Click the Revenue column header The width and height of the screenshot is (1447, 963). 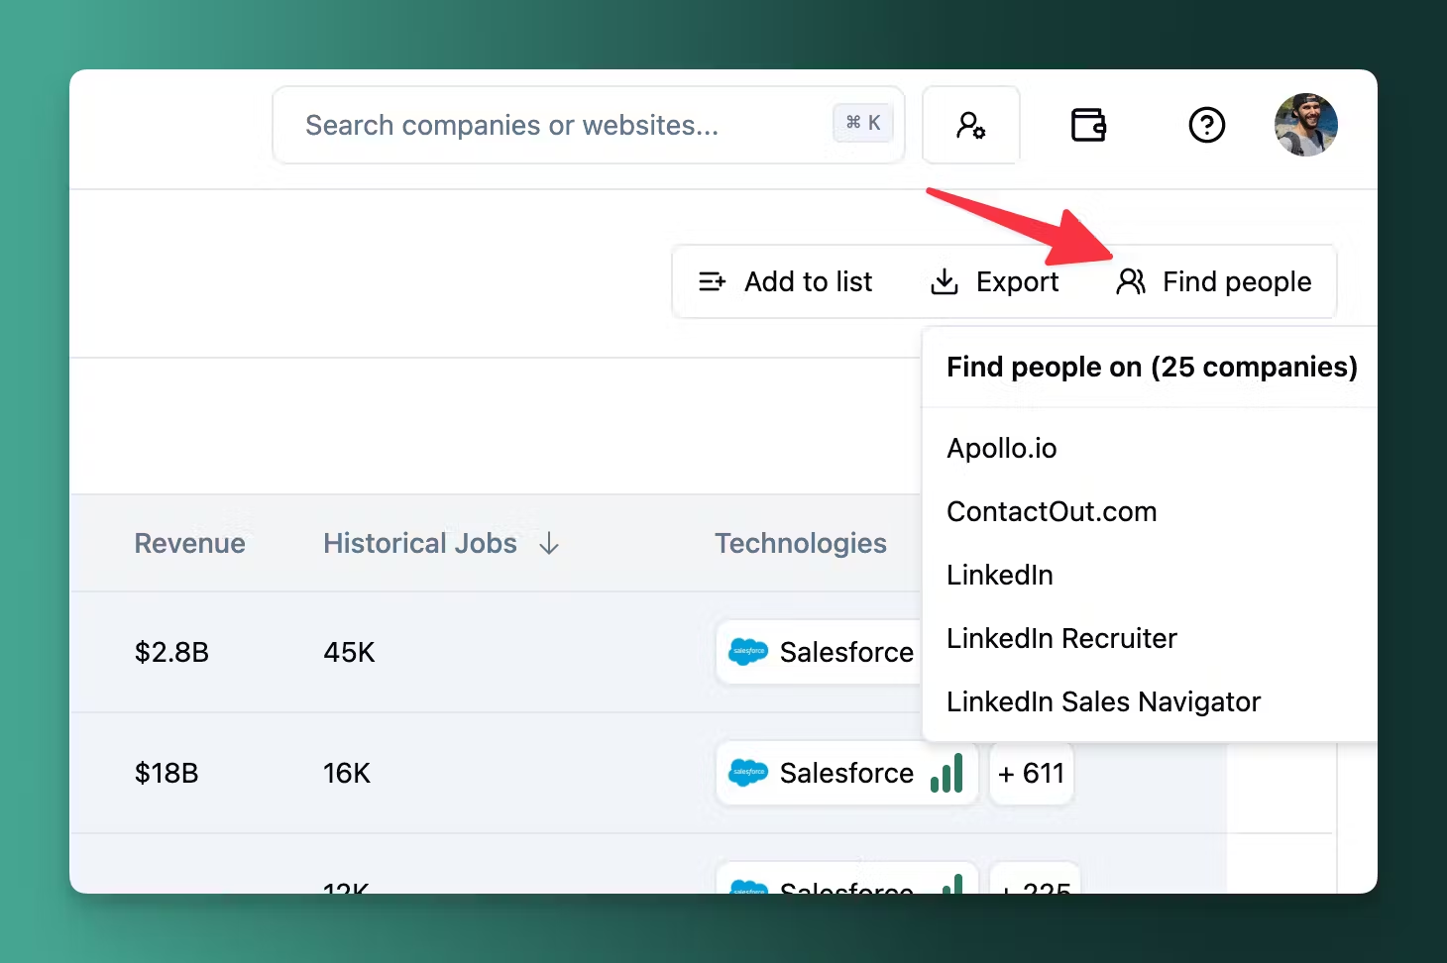click(189, 543)
